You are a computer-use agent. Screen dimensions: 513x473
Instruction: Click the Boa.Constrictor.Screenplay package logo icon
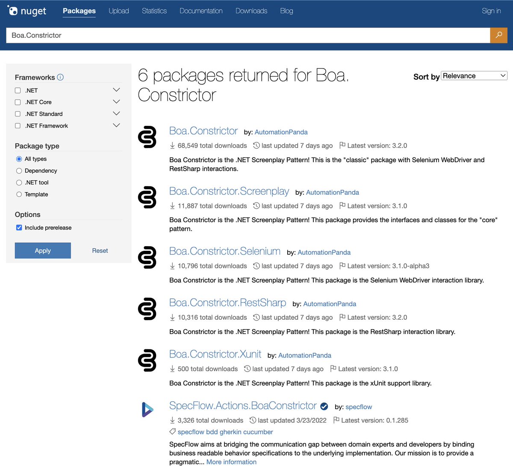[147, 197]
